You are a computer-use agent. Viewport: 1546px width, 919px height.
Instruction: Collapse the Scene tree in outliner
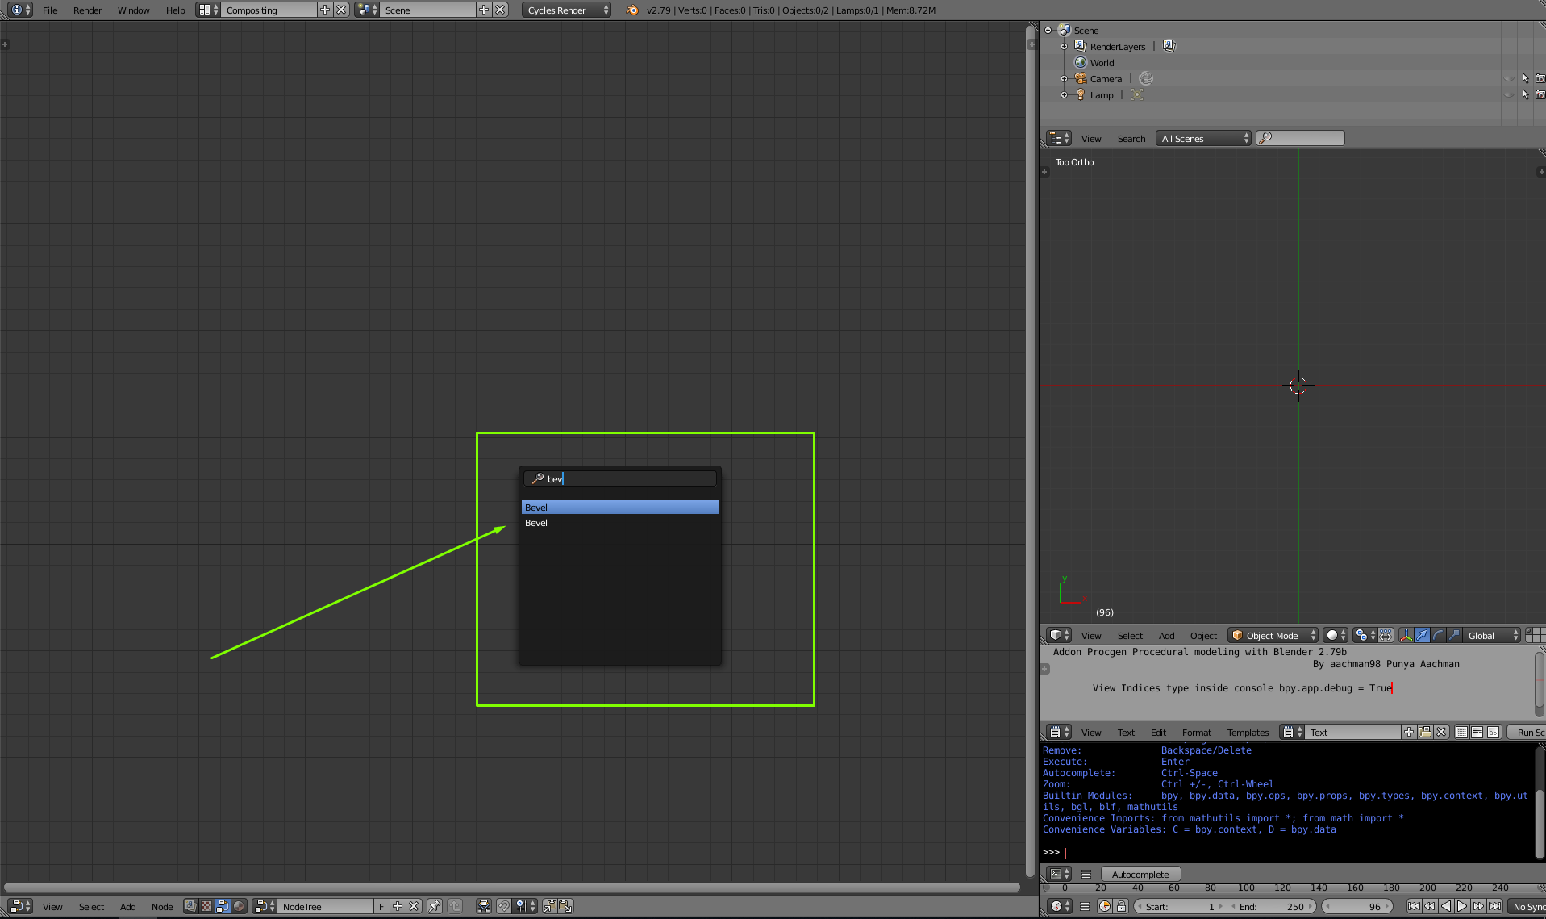1048,31
